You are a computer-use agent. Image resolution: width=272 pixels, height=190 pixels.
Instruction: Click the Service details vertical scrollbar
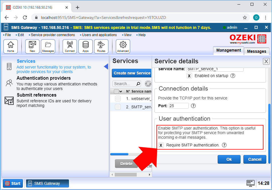pyautogui.click(x=269, y=134)
